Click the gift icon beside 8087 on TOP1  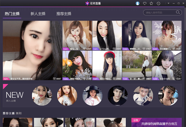(x=54, y=79)
